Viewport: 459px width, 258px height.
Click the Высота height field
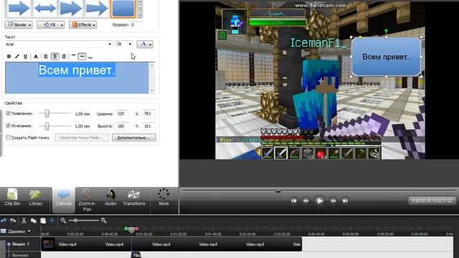tap(122, 126)
